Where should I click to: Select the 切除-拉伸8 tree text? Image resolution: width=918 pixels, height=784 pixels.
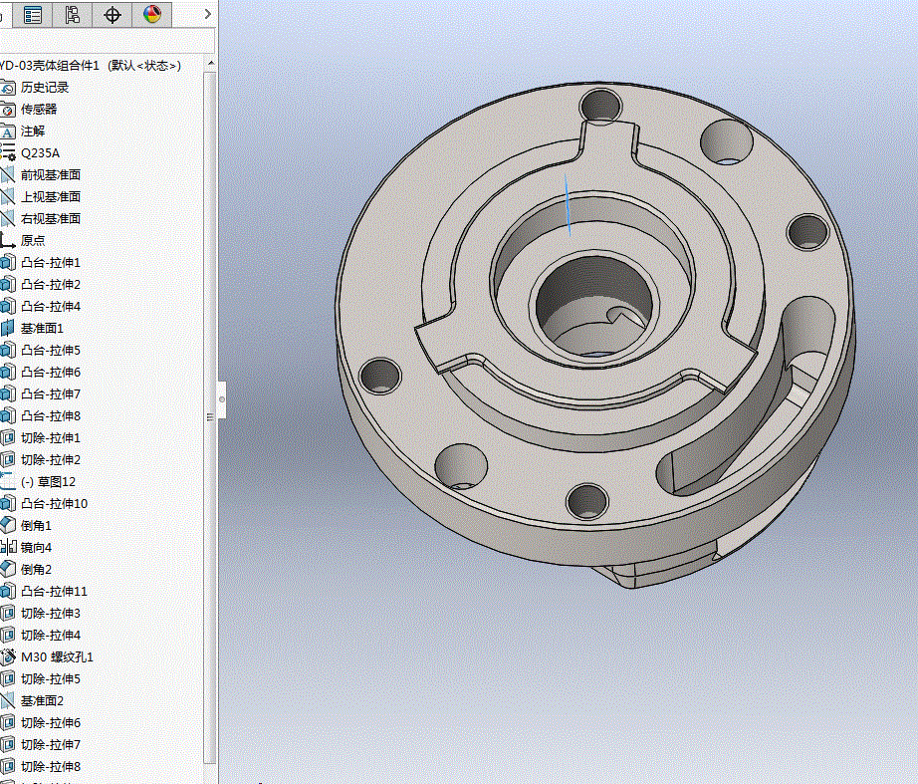pyautogui.click(x=51, y=766)
